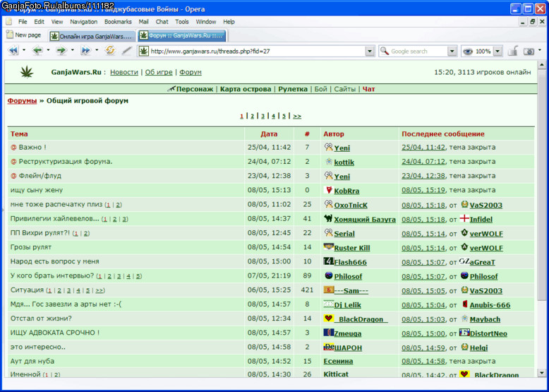Click the camera icon in the toolbar

(529, 51)
